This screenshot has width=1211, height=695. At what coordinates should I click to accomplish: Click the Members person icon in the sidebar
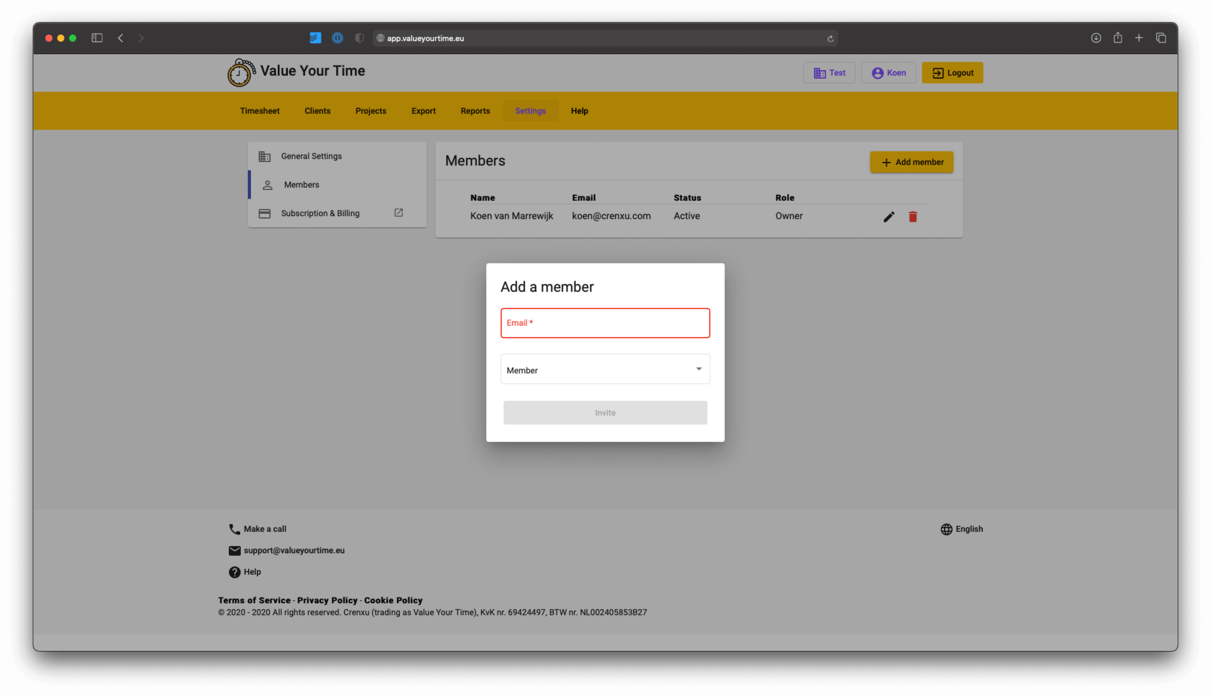pyautogui.click(x=267, y=184)
